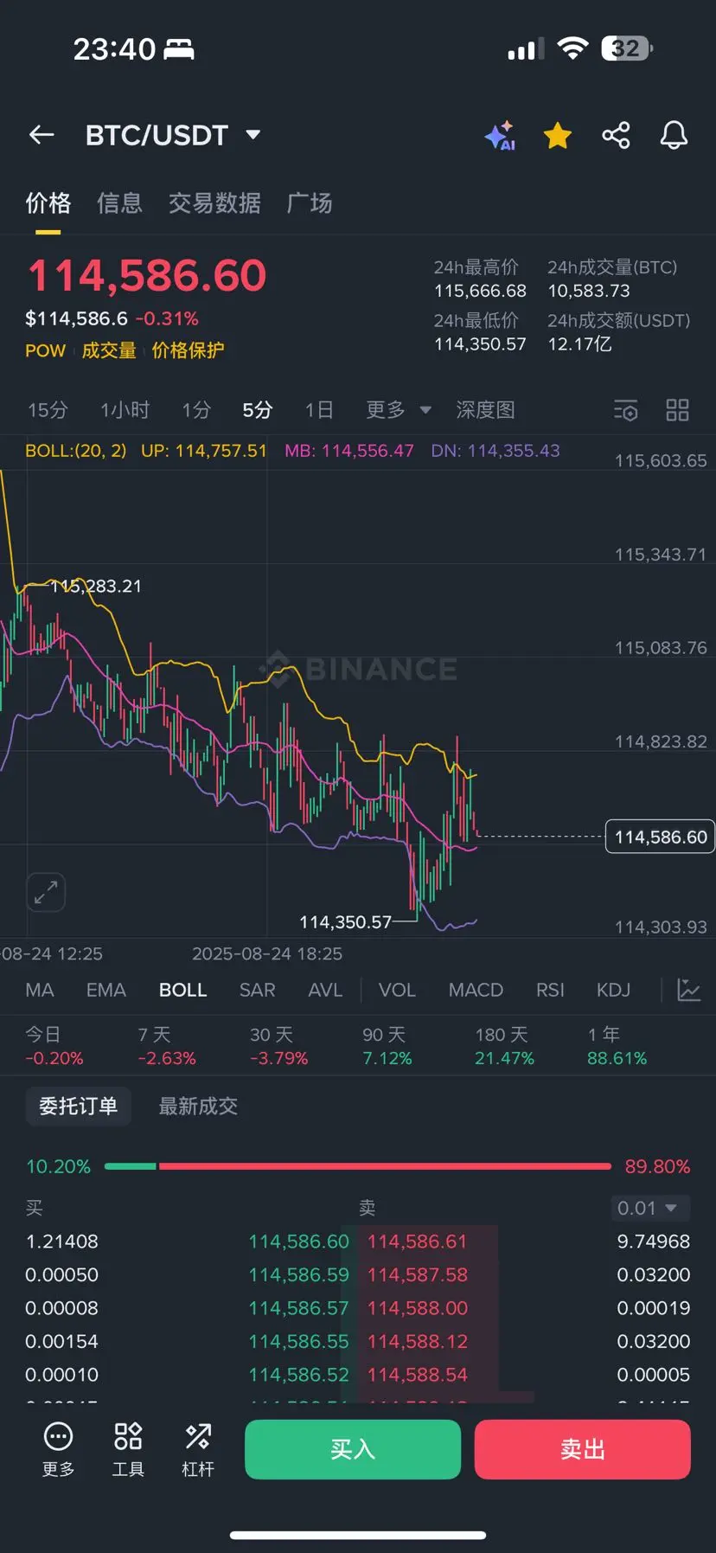Tap the cellular signal bars
Screen dimensions: 716x1553
(526, 49)
